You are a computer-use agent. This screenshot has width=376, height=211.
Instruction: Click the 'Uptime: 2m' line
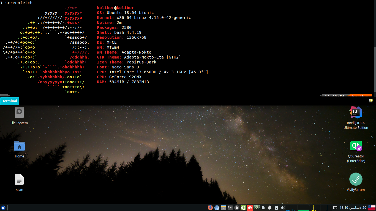[x=109, y=23]
